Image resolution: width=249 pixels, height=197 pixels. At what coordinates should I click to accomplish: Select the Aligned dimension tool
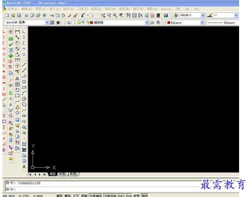tap(17, 37)
